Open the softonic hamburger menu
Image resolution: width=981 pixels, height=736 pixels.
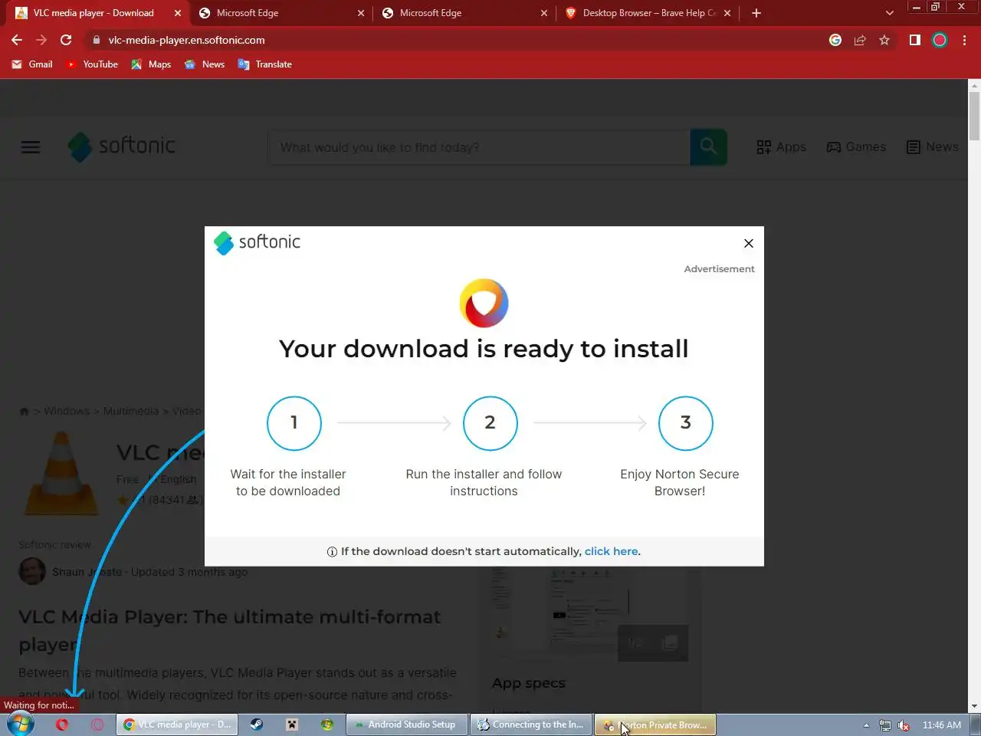tap(31, 147)
